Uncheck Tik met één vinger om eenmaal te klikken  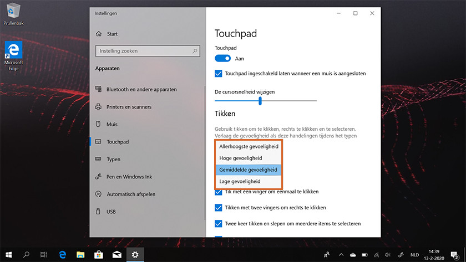click(x=219, y=192)
